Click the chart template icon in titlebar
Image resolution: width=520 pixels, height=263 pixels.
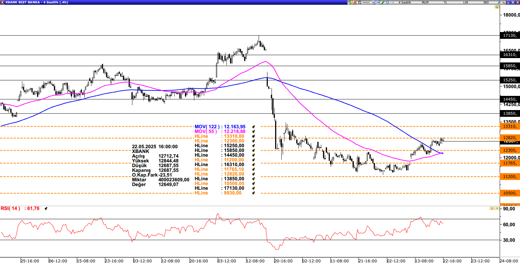(378, 2)
